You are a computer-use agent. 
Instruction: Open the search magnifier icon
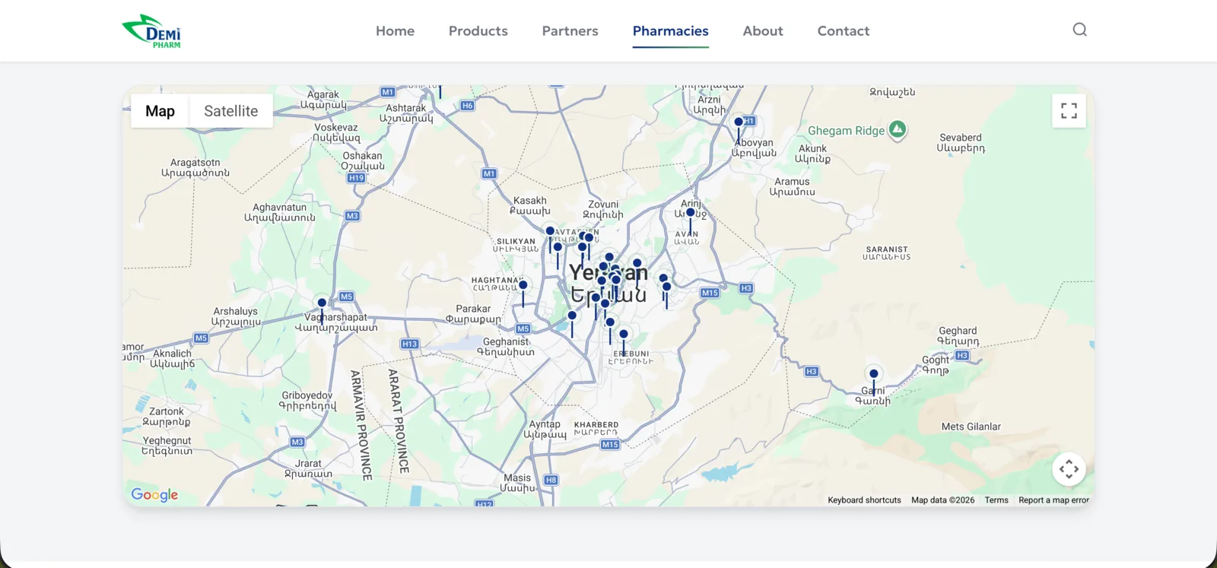pyautogui.click(x=1079, y=30)
